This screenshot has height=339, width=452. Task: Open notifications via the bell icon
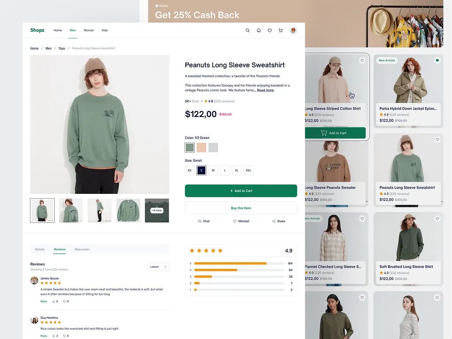pyautogui.click(x=259, y=30)
